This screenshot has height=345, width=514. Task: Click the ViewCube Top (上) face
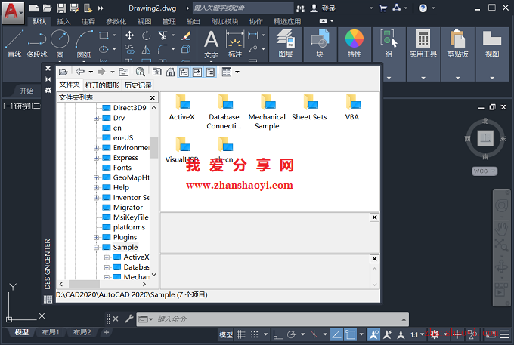tap(485, 138)
